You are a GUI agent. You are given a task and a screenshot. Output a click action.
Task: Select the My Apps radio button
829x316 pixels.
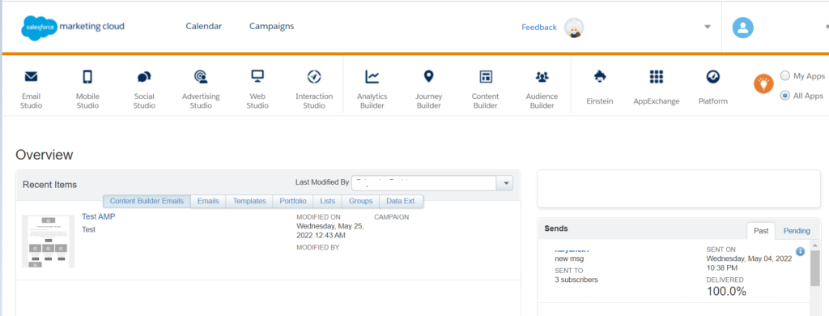click(x=785, y=75)
